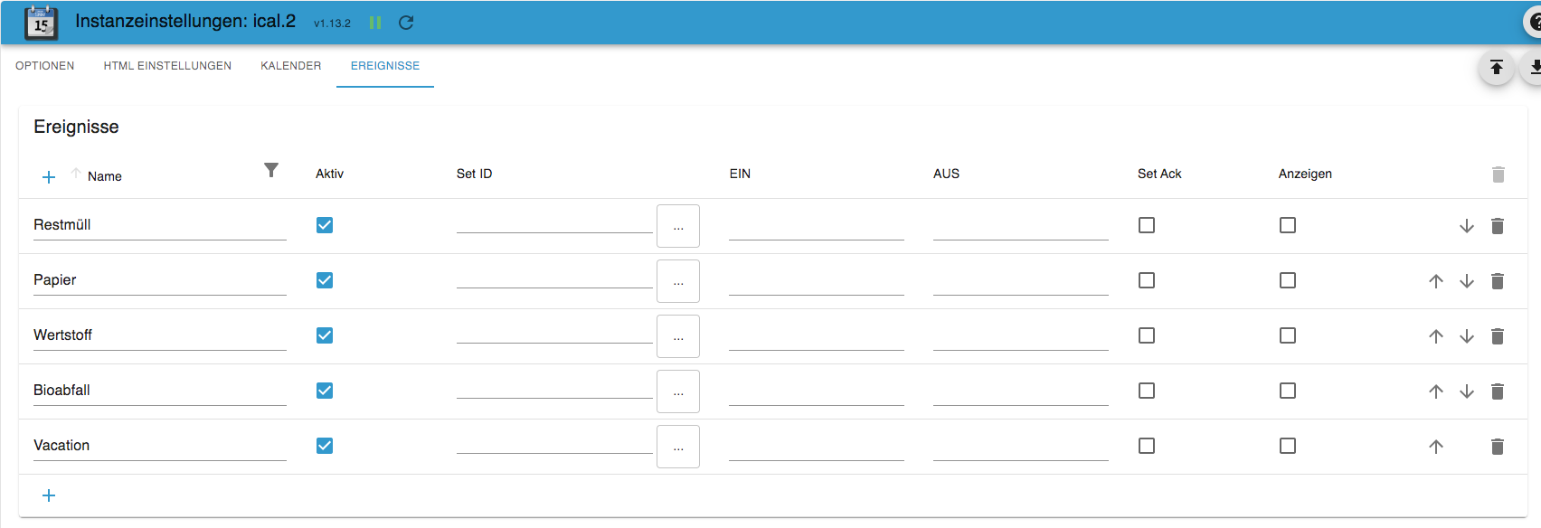Pause the ical.2 instance
This screenshot has height=528, width=1541.
tap(375, 23)
